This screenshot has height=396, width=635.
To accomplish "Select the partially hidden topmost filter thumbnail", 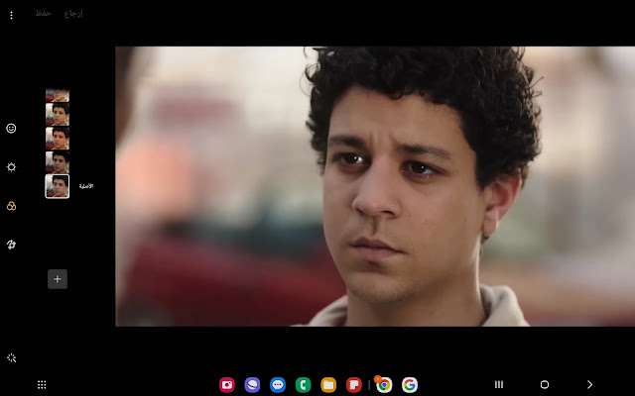I will pos(58,95).
